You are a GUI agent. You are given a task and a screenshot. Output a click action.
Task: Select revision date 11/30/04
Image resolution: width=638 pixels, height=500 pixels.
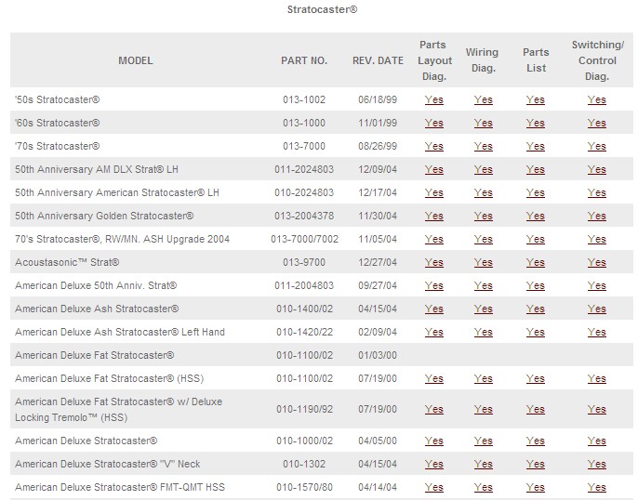coord(378,216)
